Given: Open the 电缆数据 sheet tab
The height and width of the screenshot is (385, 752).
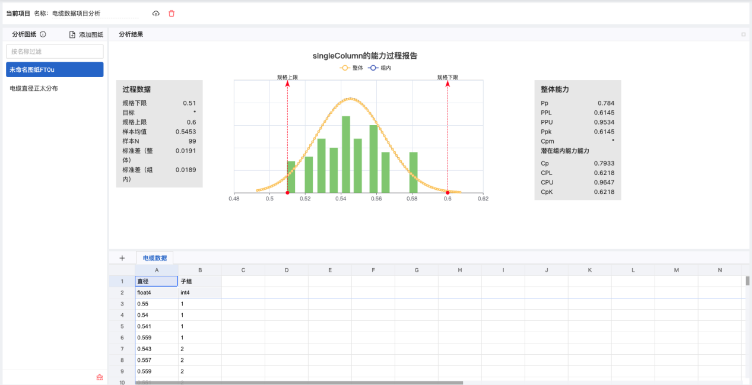Looking at the screenshot, I should click(155, 258).
